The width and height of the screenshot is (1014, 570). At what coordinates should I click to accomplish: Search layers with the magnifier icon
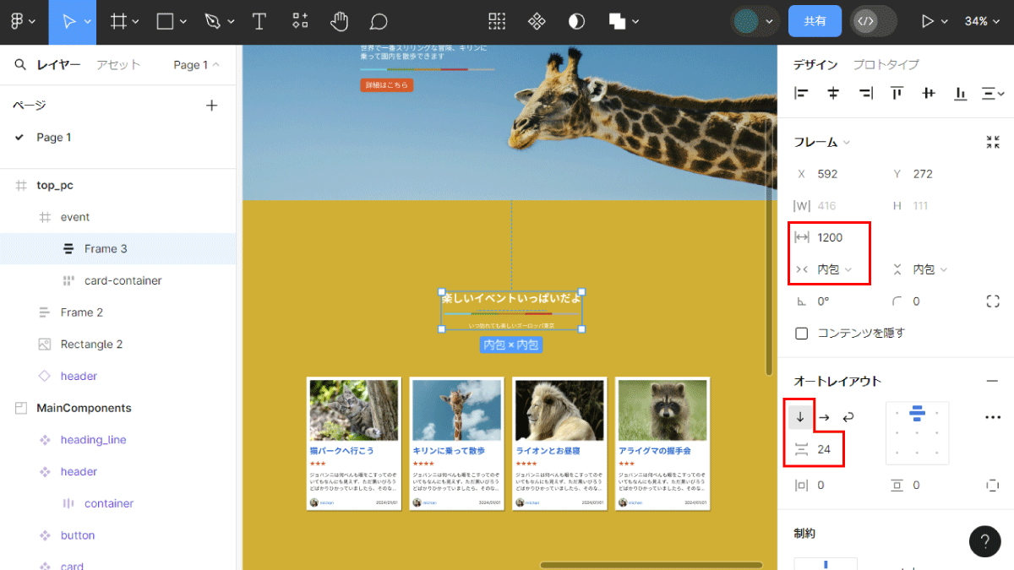click(x=20, y=65)
